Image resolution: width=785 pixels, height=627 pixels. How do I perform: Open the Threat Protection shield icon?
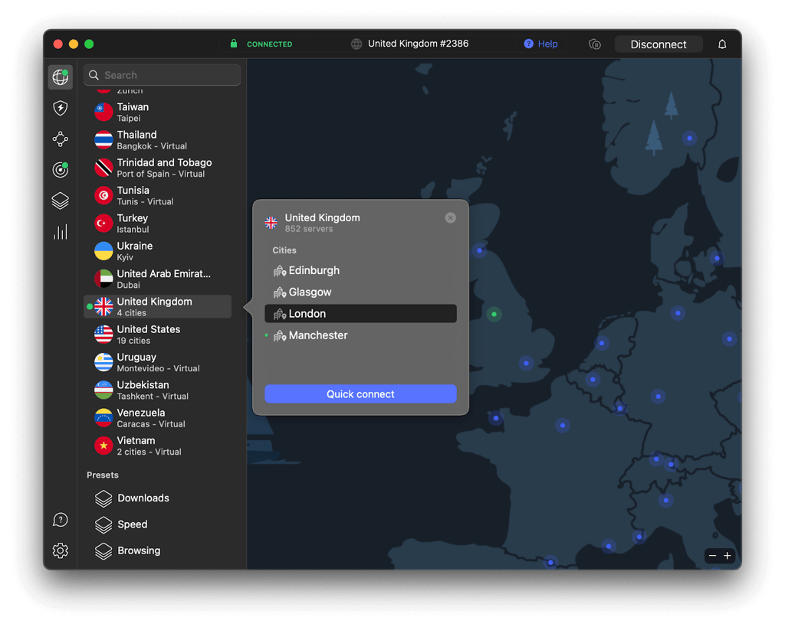point(60,108)
